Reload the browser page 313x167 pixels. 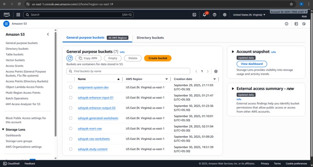tap(19, 4)
